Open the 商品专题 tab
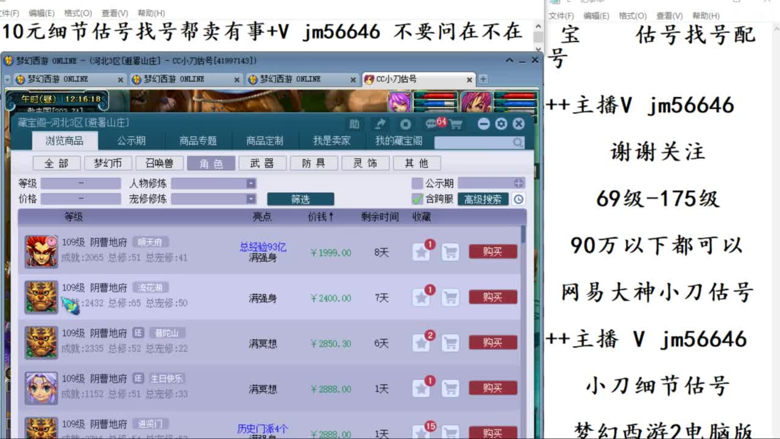This screenshot has height=439, width=780. tap(198, 141)
